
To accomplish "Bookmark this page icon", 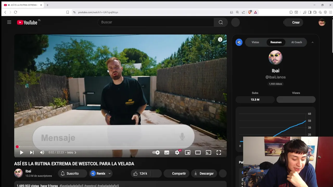I will (x=68, y=12).
